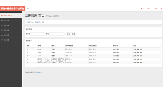Click the rightmost user icon in header
Screen dimensions: 163x102
[x=162, y=8]
